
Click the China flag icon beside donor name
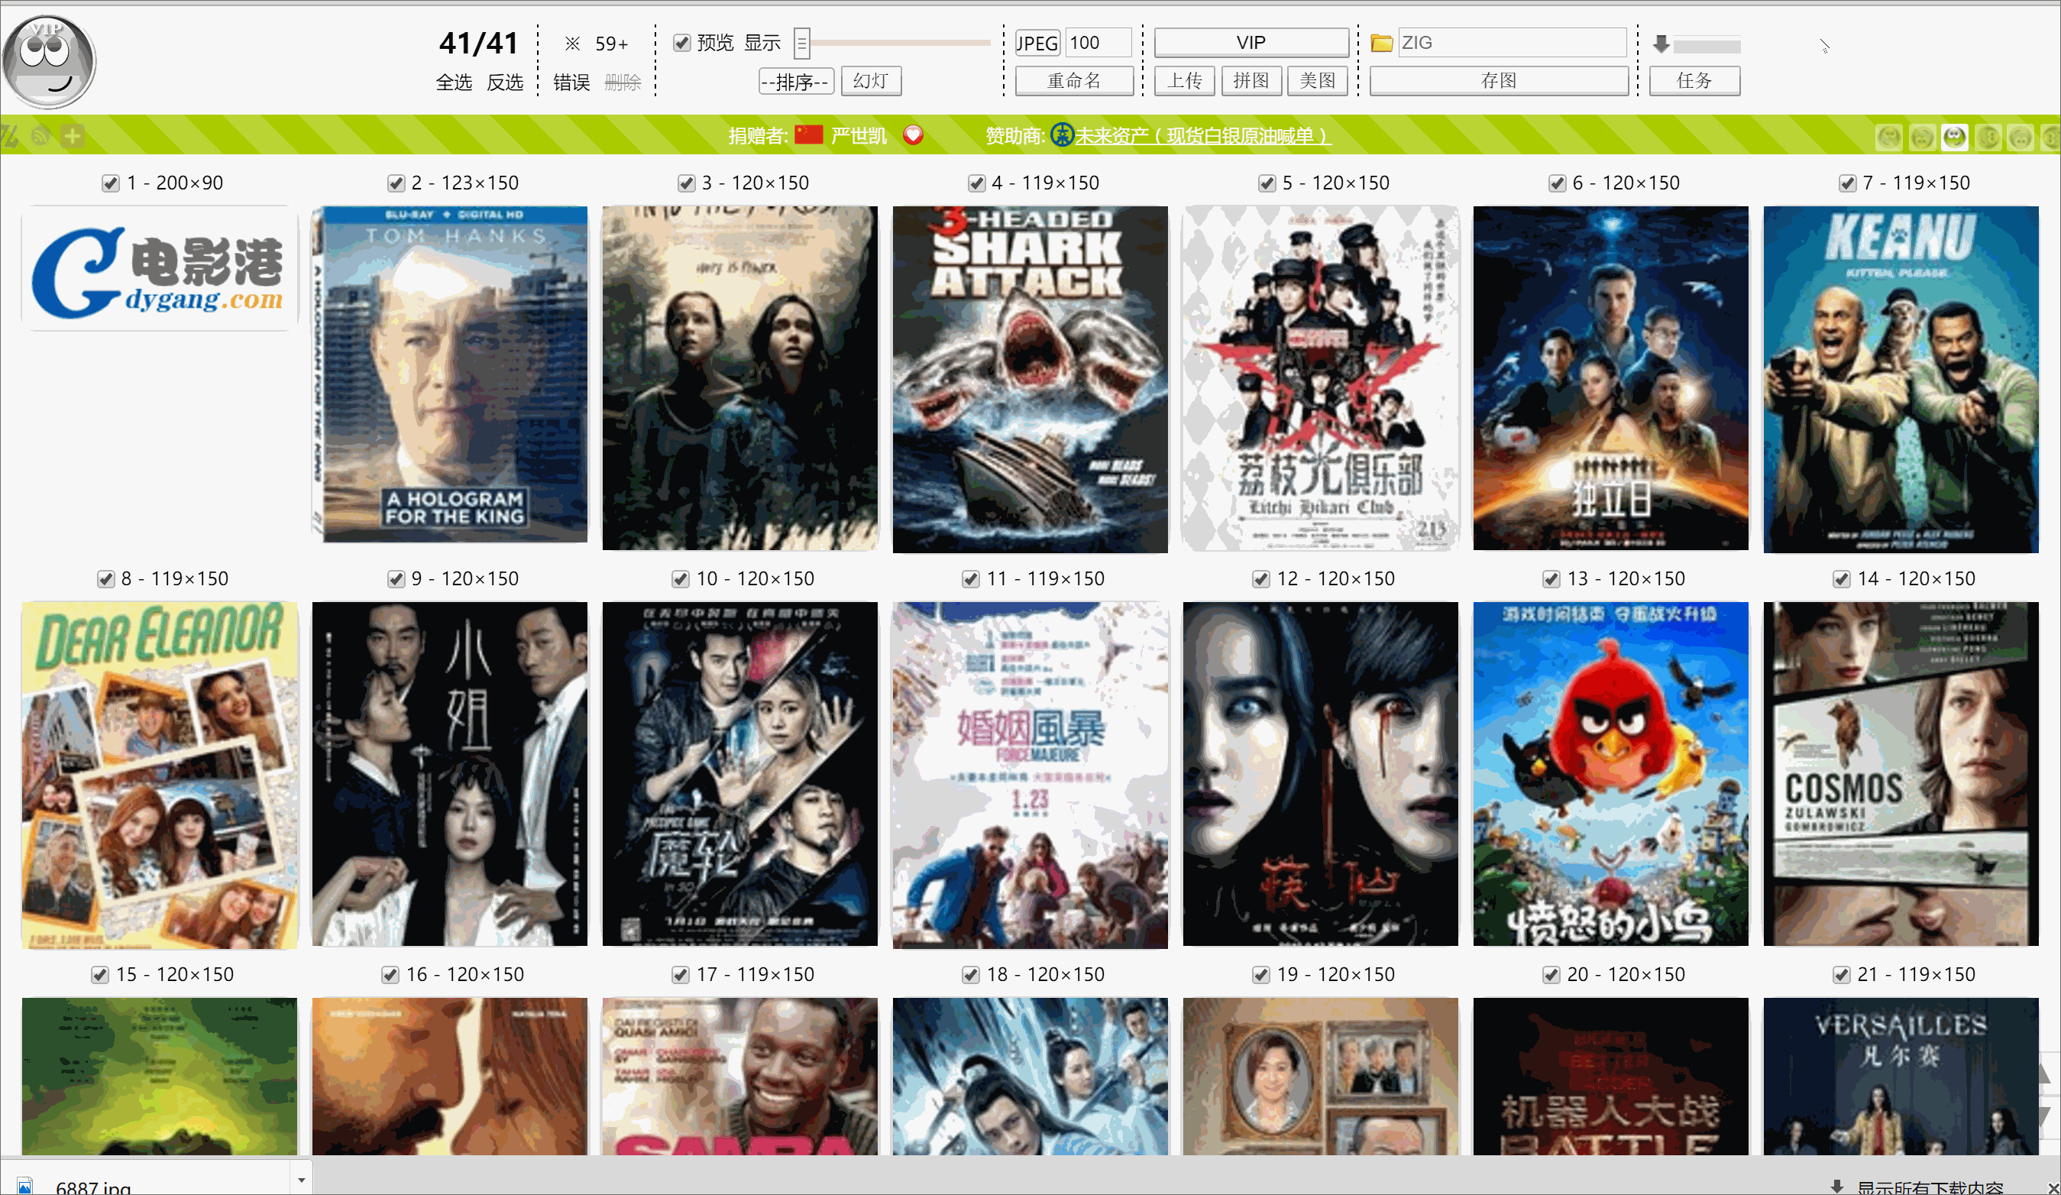coord(808,134)
